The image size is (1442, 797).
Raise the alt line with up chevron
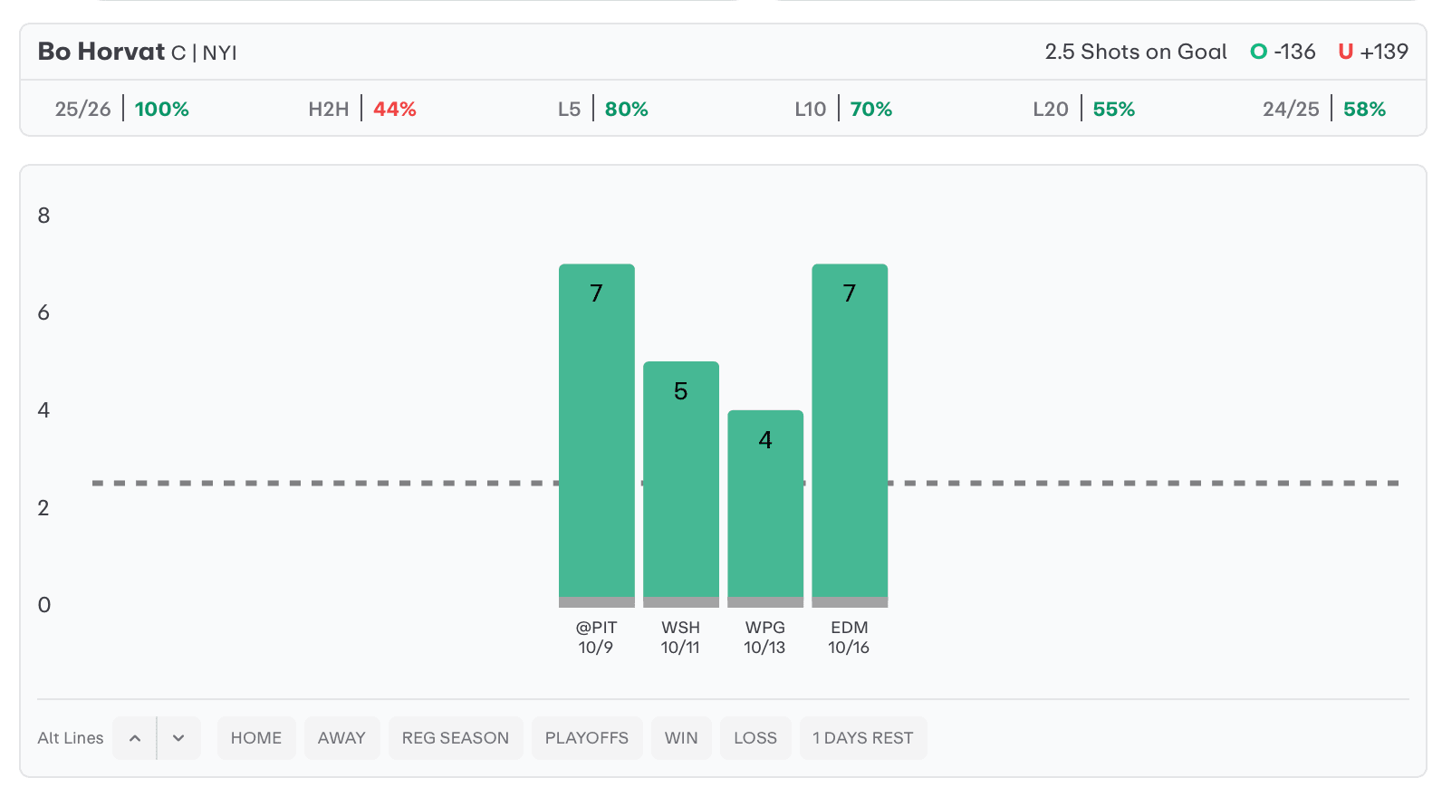point(135,738)
